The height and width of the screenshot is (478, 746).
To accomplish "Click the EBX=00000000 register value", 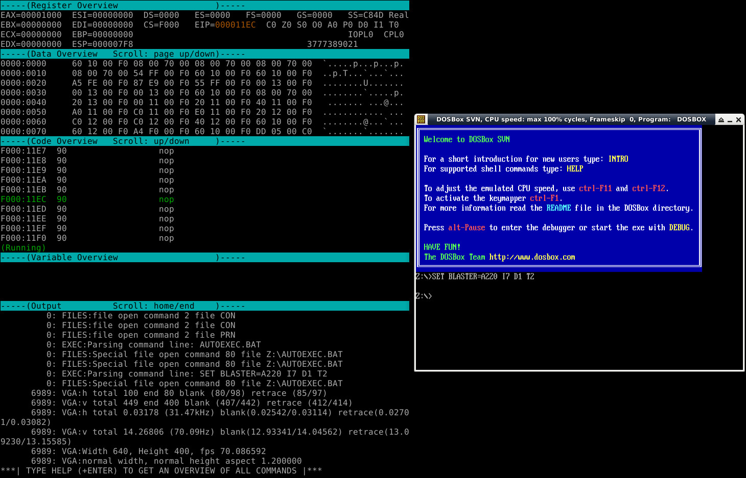I will 31,25.
